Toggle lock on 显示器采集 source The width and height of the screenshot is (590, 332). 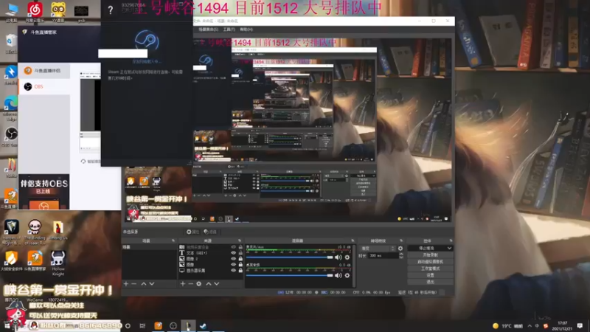click(240, 270)
